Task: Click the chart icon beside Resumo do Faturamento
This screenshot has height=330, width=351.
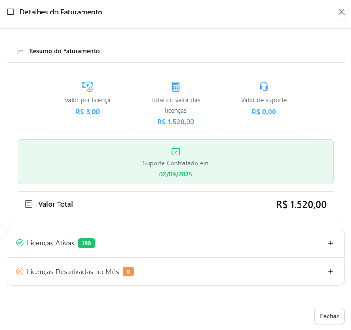Action: click(21, 51)
